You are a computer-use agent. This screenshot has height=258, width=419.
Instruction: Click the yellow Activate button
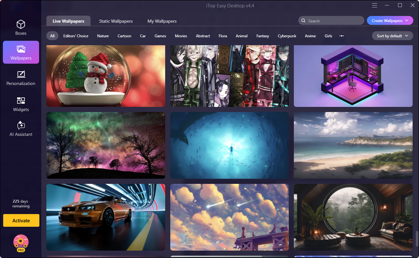click(21, 221)
